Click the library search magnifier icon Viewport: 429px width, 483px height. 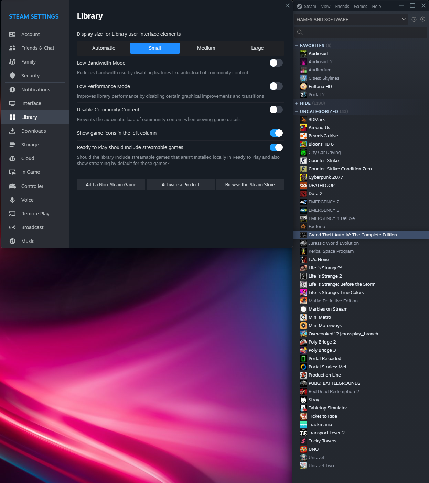click(x=300, y=32)
